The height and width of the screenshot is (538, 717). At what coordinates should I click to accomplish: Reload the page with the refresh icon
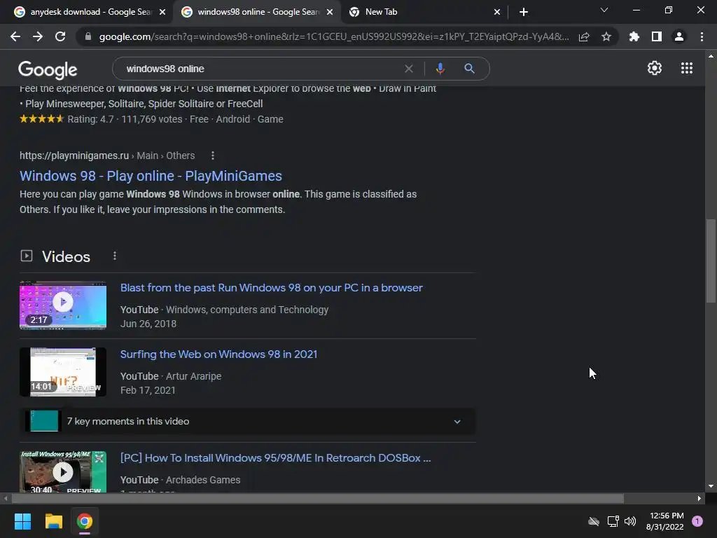coord(60,36)
